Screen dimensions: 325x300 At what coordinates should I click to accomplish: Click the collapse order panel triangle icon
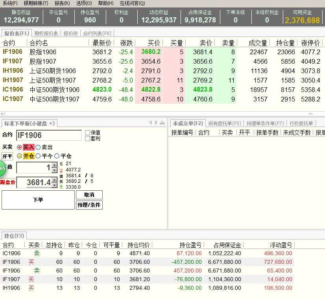162,123
